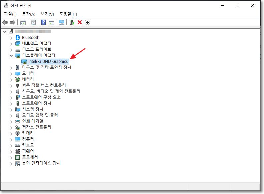Open Help via the blue question icon
Image resolution: width=264 pixels, height=194 pixels.
43,22
